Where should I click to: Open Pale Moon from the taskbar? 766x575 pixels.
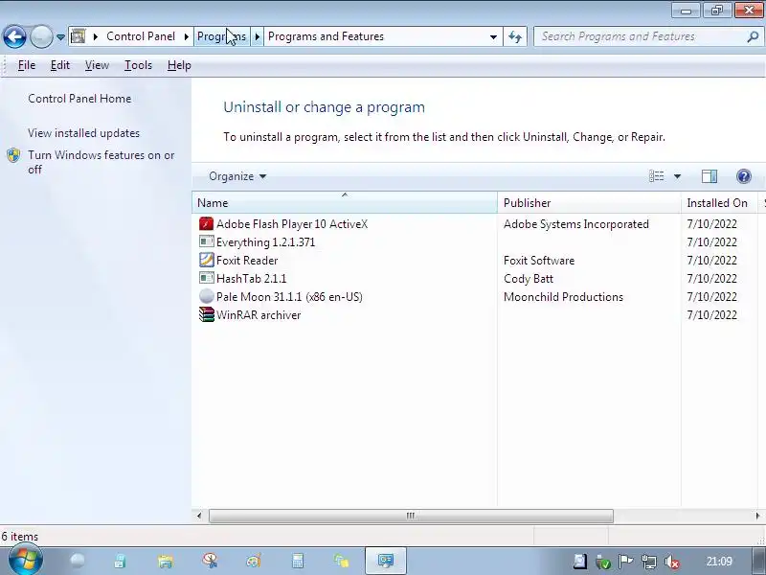click(78, 561)
